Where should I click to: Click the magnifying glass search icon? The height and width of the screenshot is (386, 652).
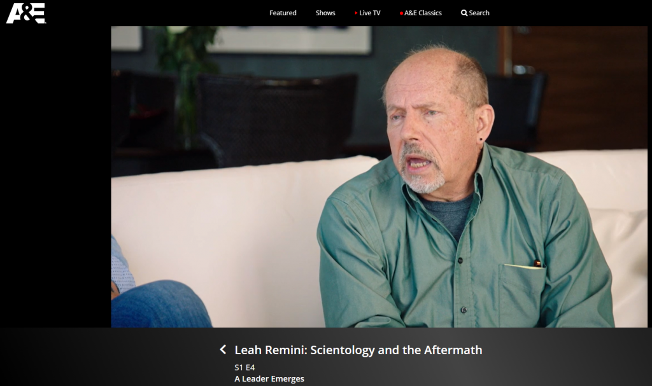(464, 13)
